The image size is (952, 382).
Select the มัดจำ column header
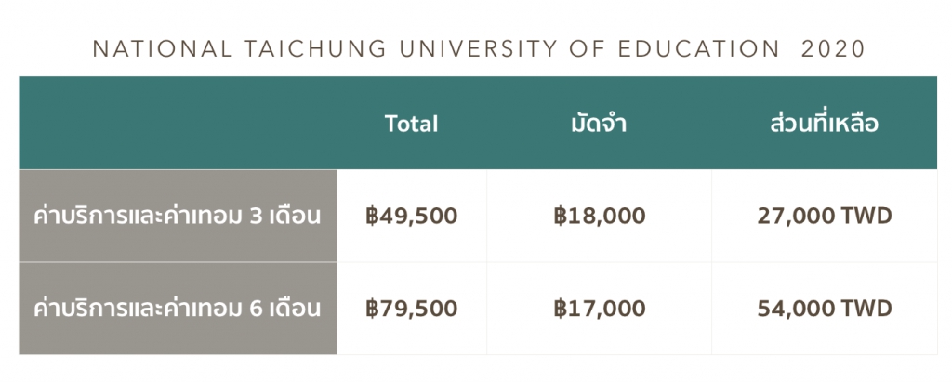coord(599,124)
